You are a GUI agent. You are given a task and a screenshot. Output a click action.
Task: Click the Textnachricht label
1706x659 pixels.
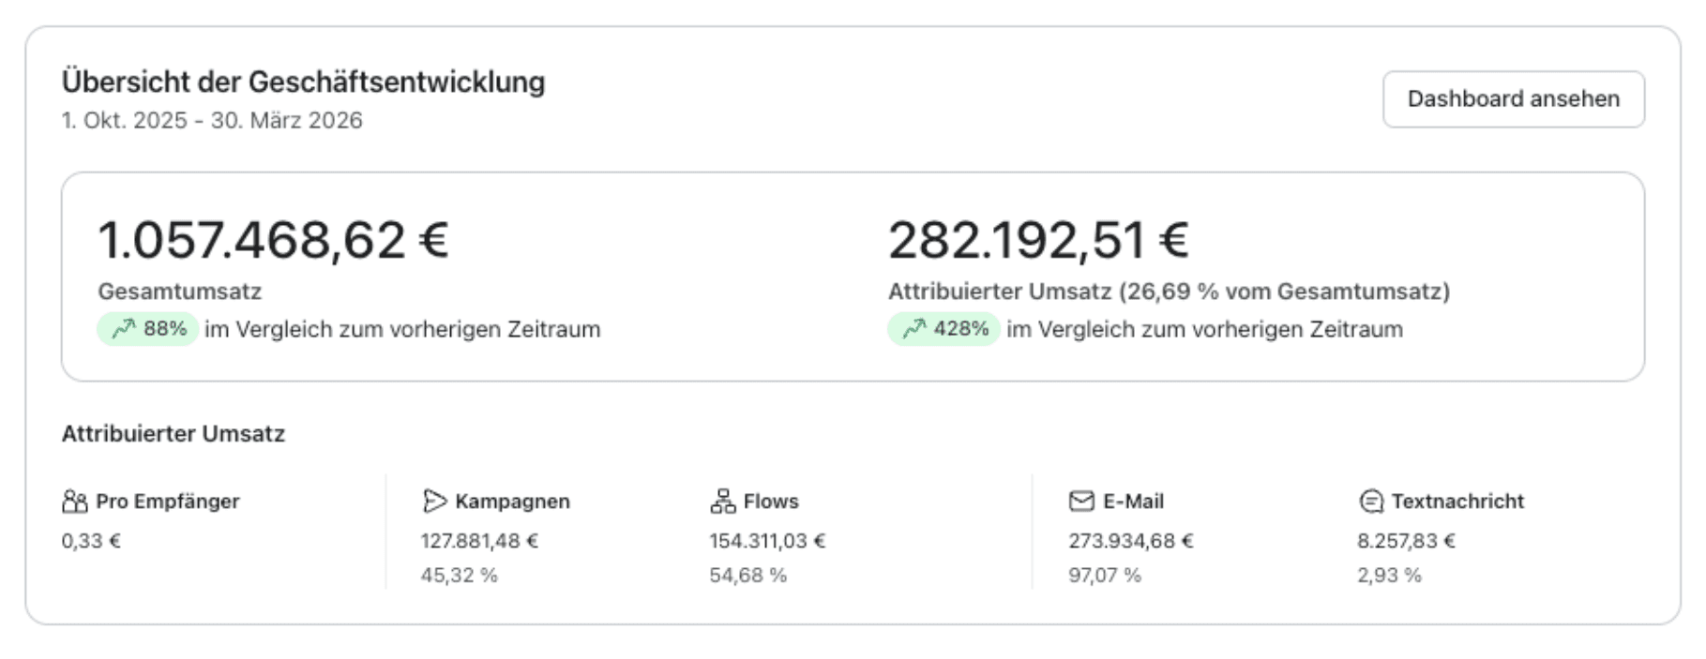pos(1457,502)
